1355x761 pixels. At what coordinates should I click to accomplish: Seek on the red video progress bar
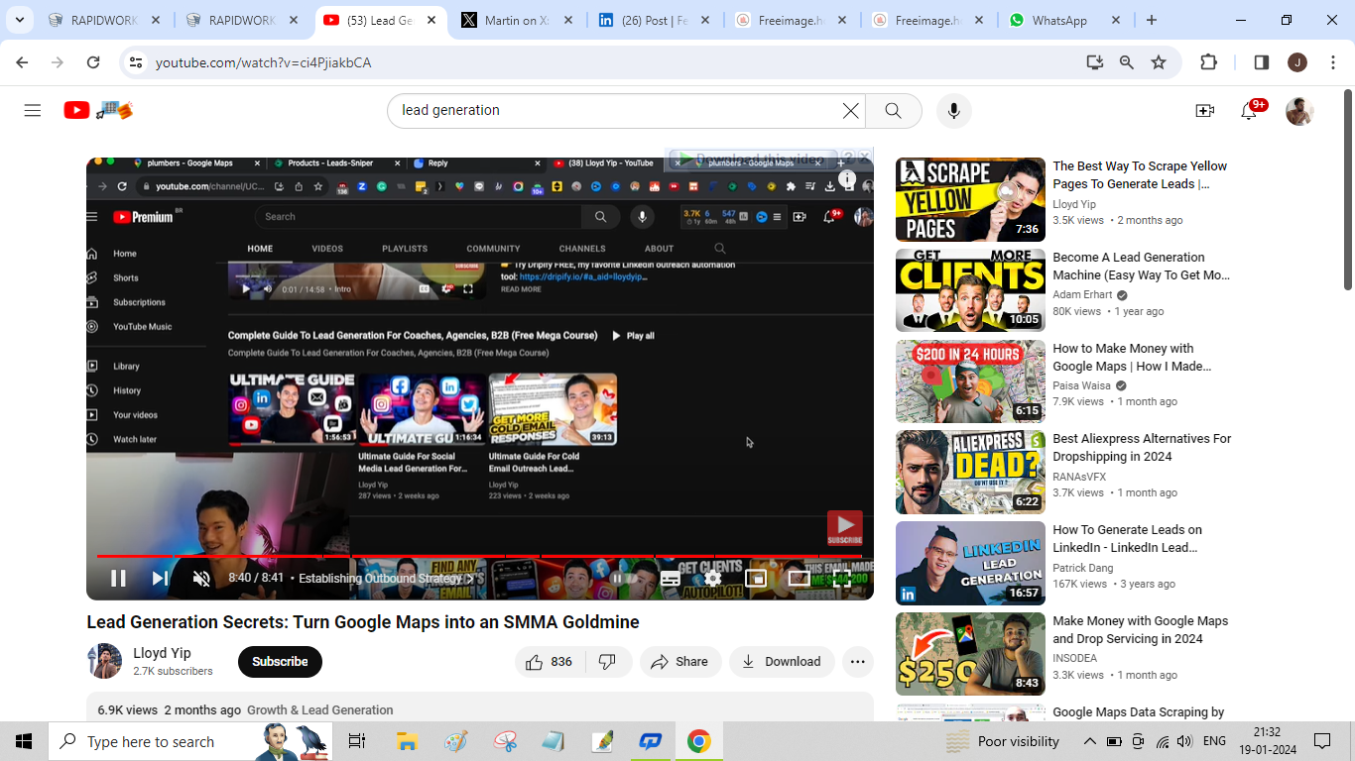[x=480, y=556]
